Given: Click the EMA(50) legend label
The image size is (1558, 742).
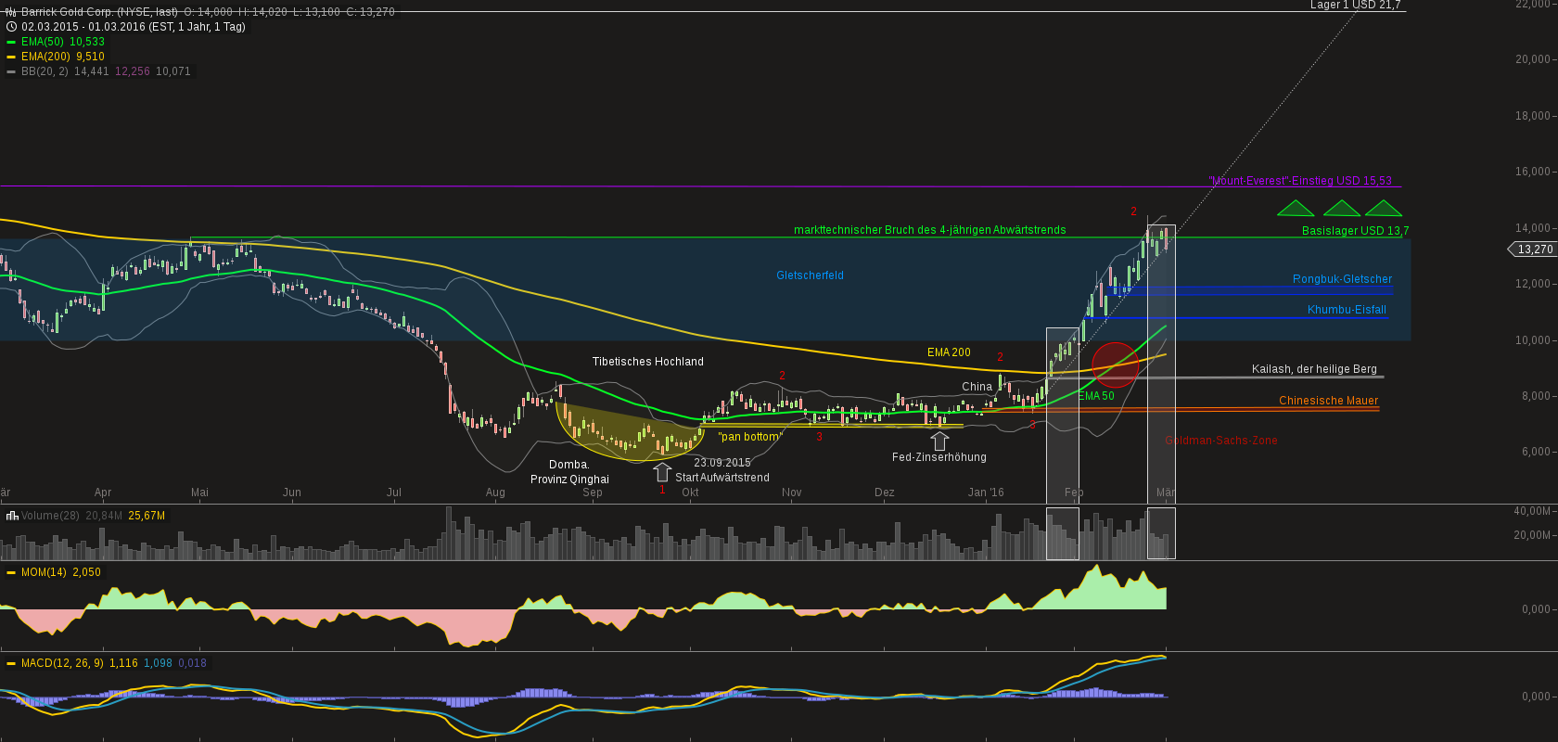Looking at the screenshot, I should click(43, 42).
